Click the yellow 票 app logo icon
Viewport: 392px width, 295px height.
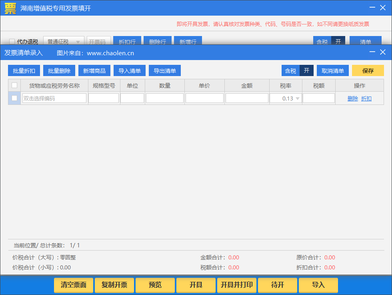(10, 8)
